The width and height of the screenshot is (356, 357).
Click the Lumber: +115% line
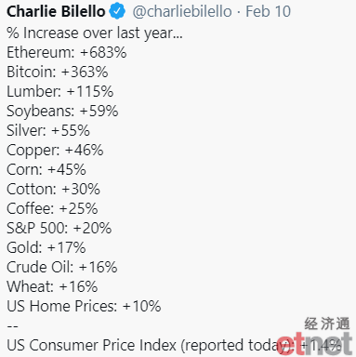tap(60, 91)
